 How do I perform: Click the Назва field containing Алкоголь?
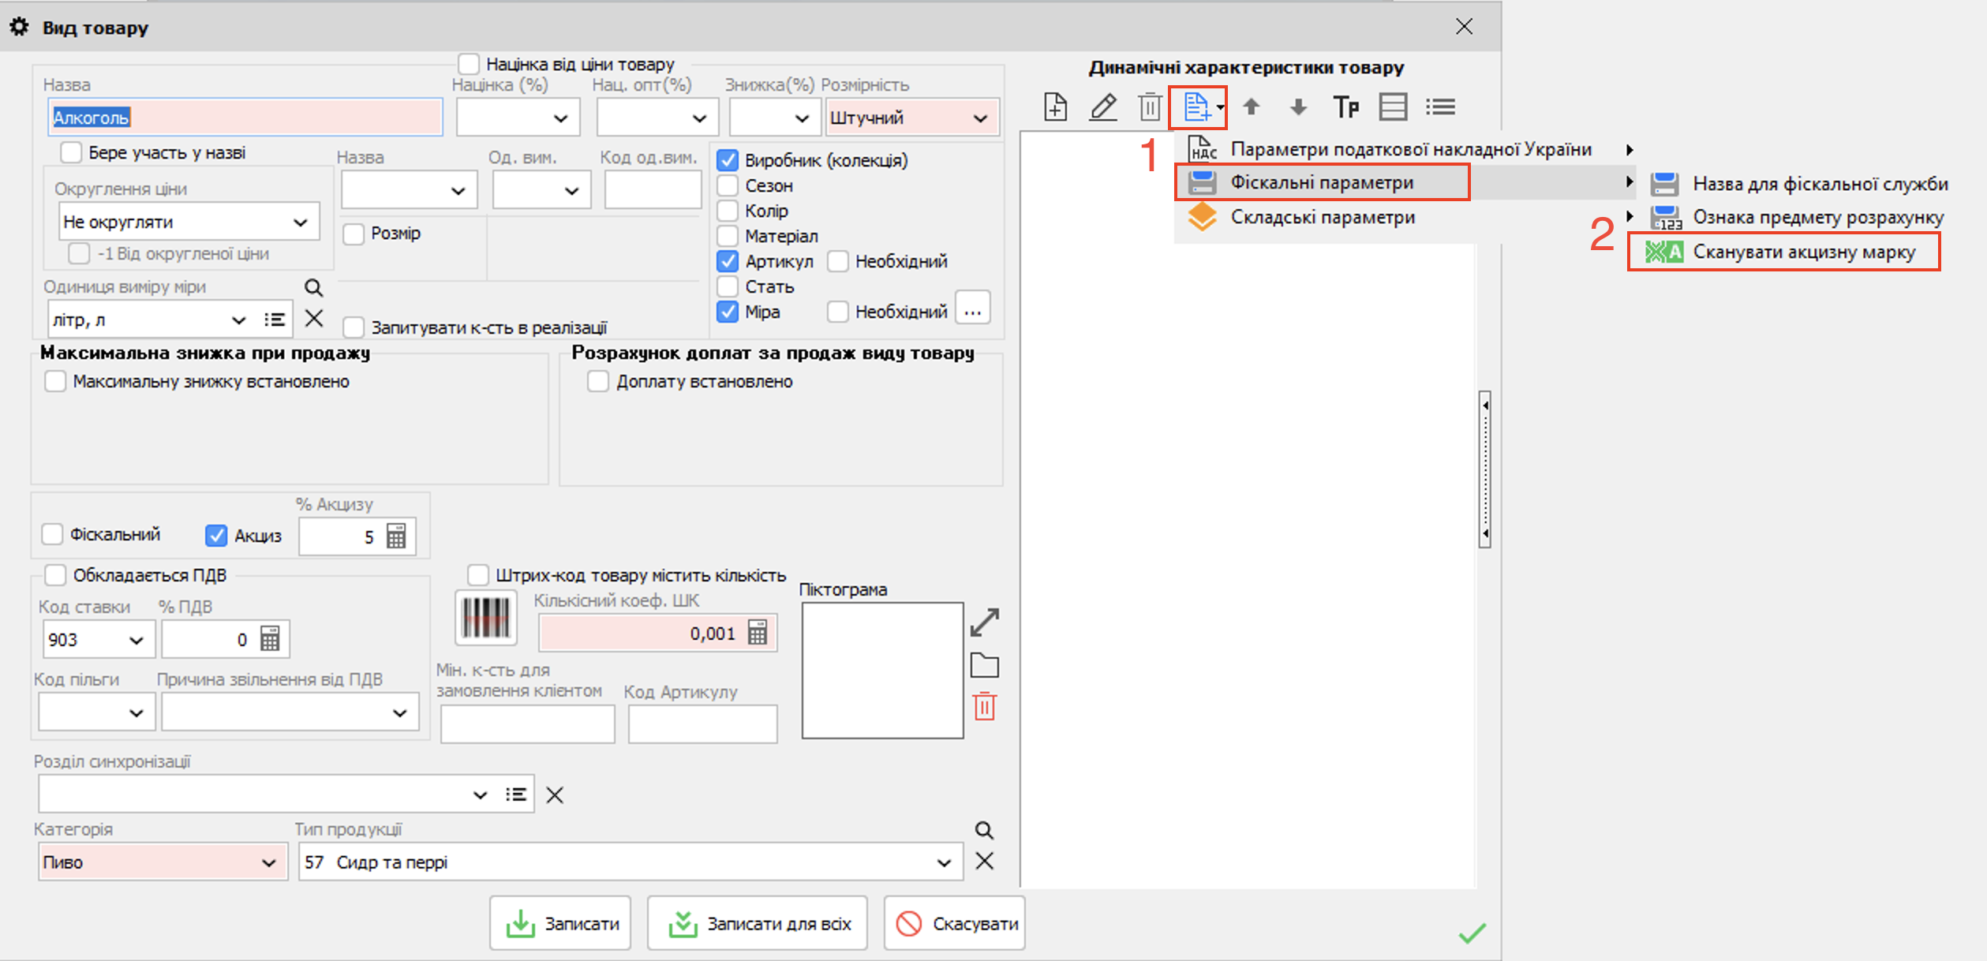245,118
